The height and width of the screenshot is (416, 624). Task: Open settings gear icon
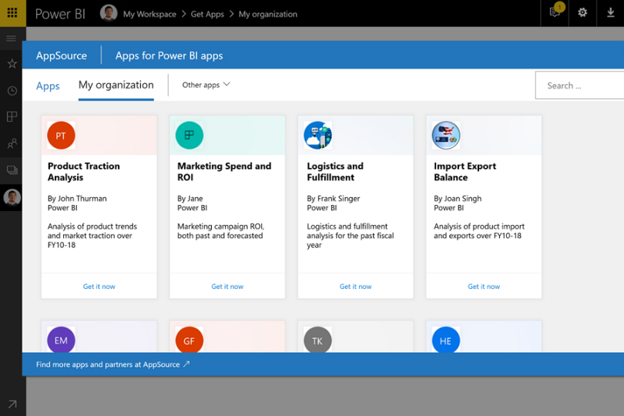(x=582, y=13)
